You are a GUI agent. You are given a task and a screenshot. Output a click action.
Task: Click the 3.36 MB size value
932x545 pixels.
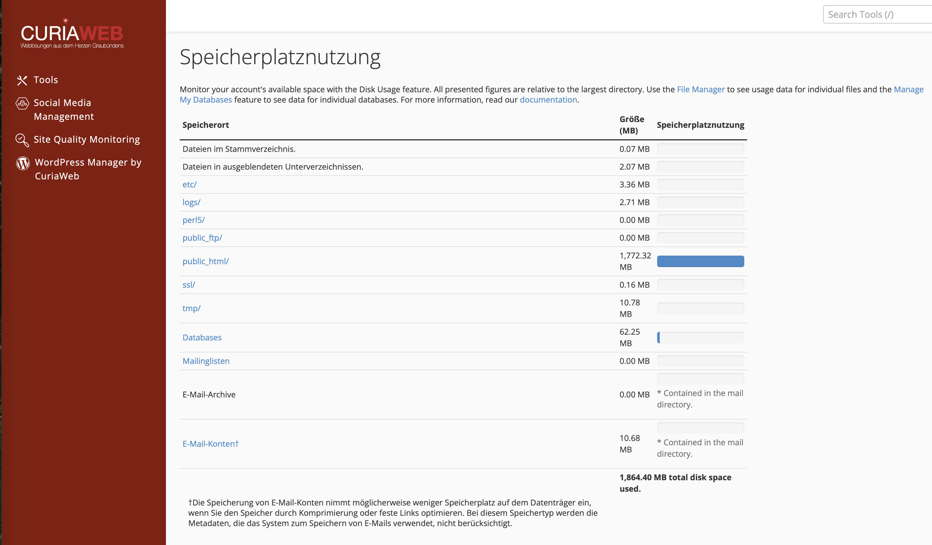[x=635, y=185]
